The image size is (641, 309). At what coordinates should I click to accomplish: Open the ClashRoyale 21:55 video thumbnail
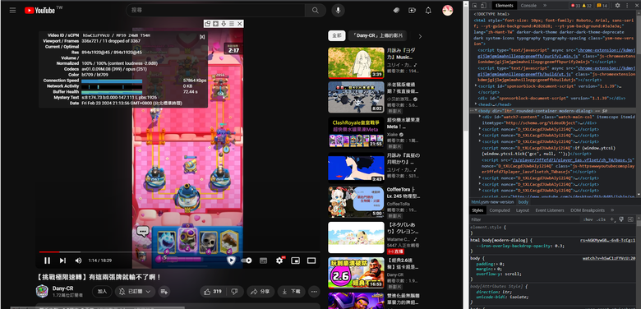pyautogui.click(x=356, y=132)
